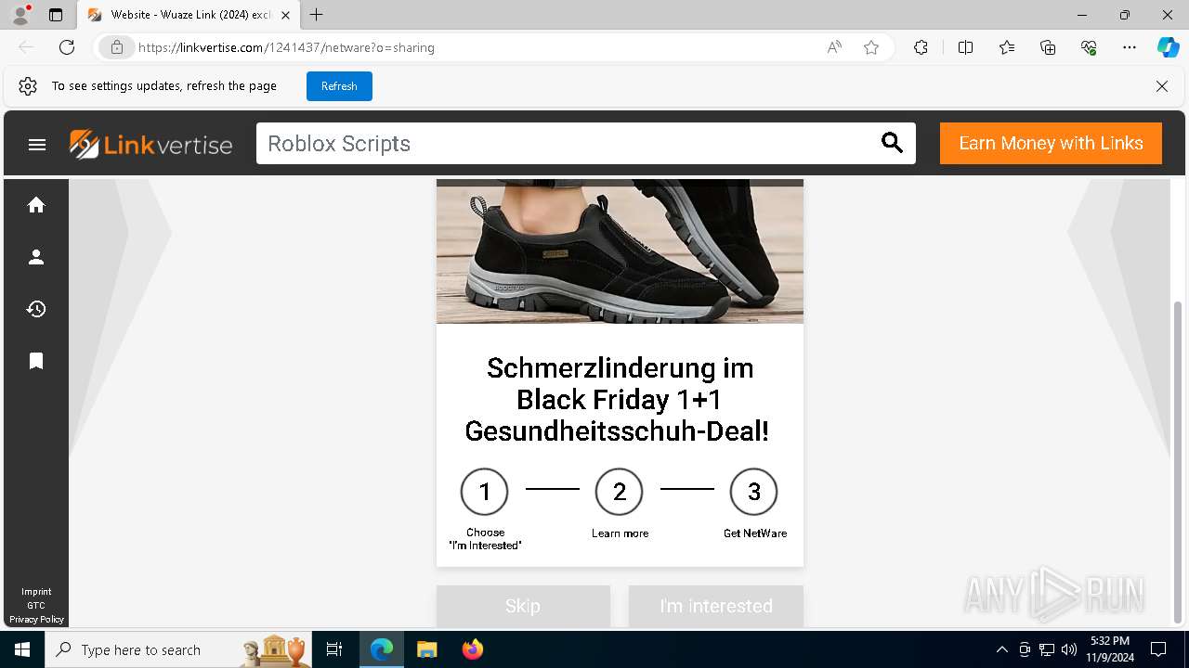This screenshot has width=1189, height=668.
Task: Show hidden system tray icons
Action: pyautogui.click(x=1001, y=649)
